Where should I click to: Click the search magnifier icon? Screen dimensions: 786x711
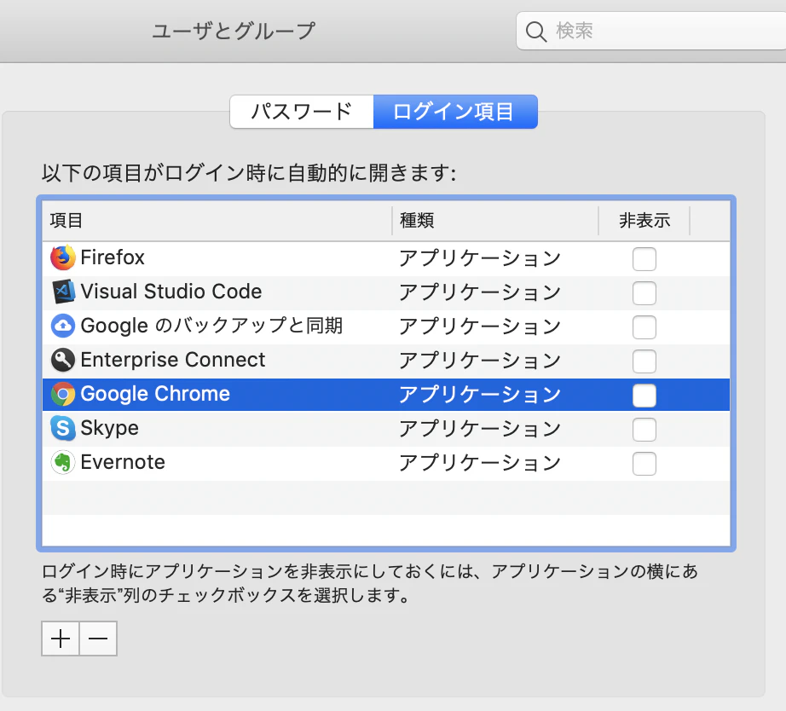point(536,31)
